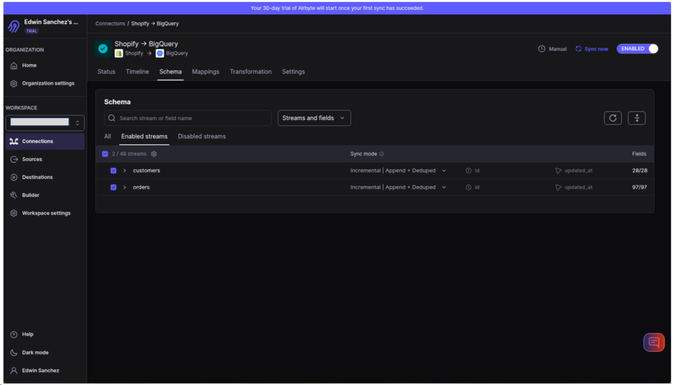Select the Schema tab
The width and height of the screenshot is (673, 385).
[170, 71]
